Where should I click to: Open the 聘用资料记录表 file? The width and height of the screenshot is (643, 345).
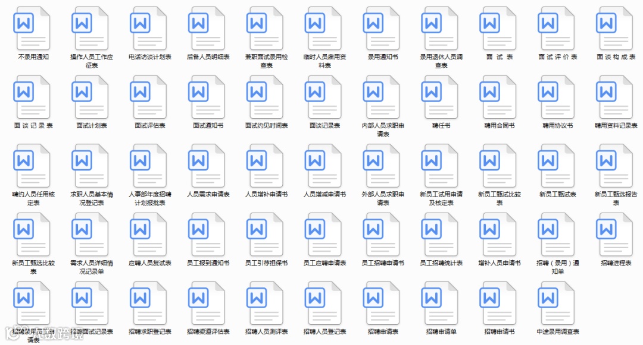point(615,98)
